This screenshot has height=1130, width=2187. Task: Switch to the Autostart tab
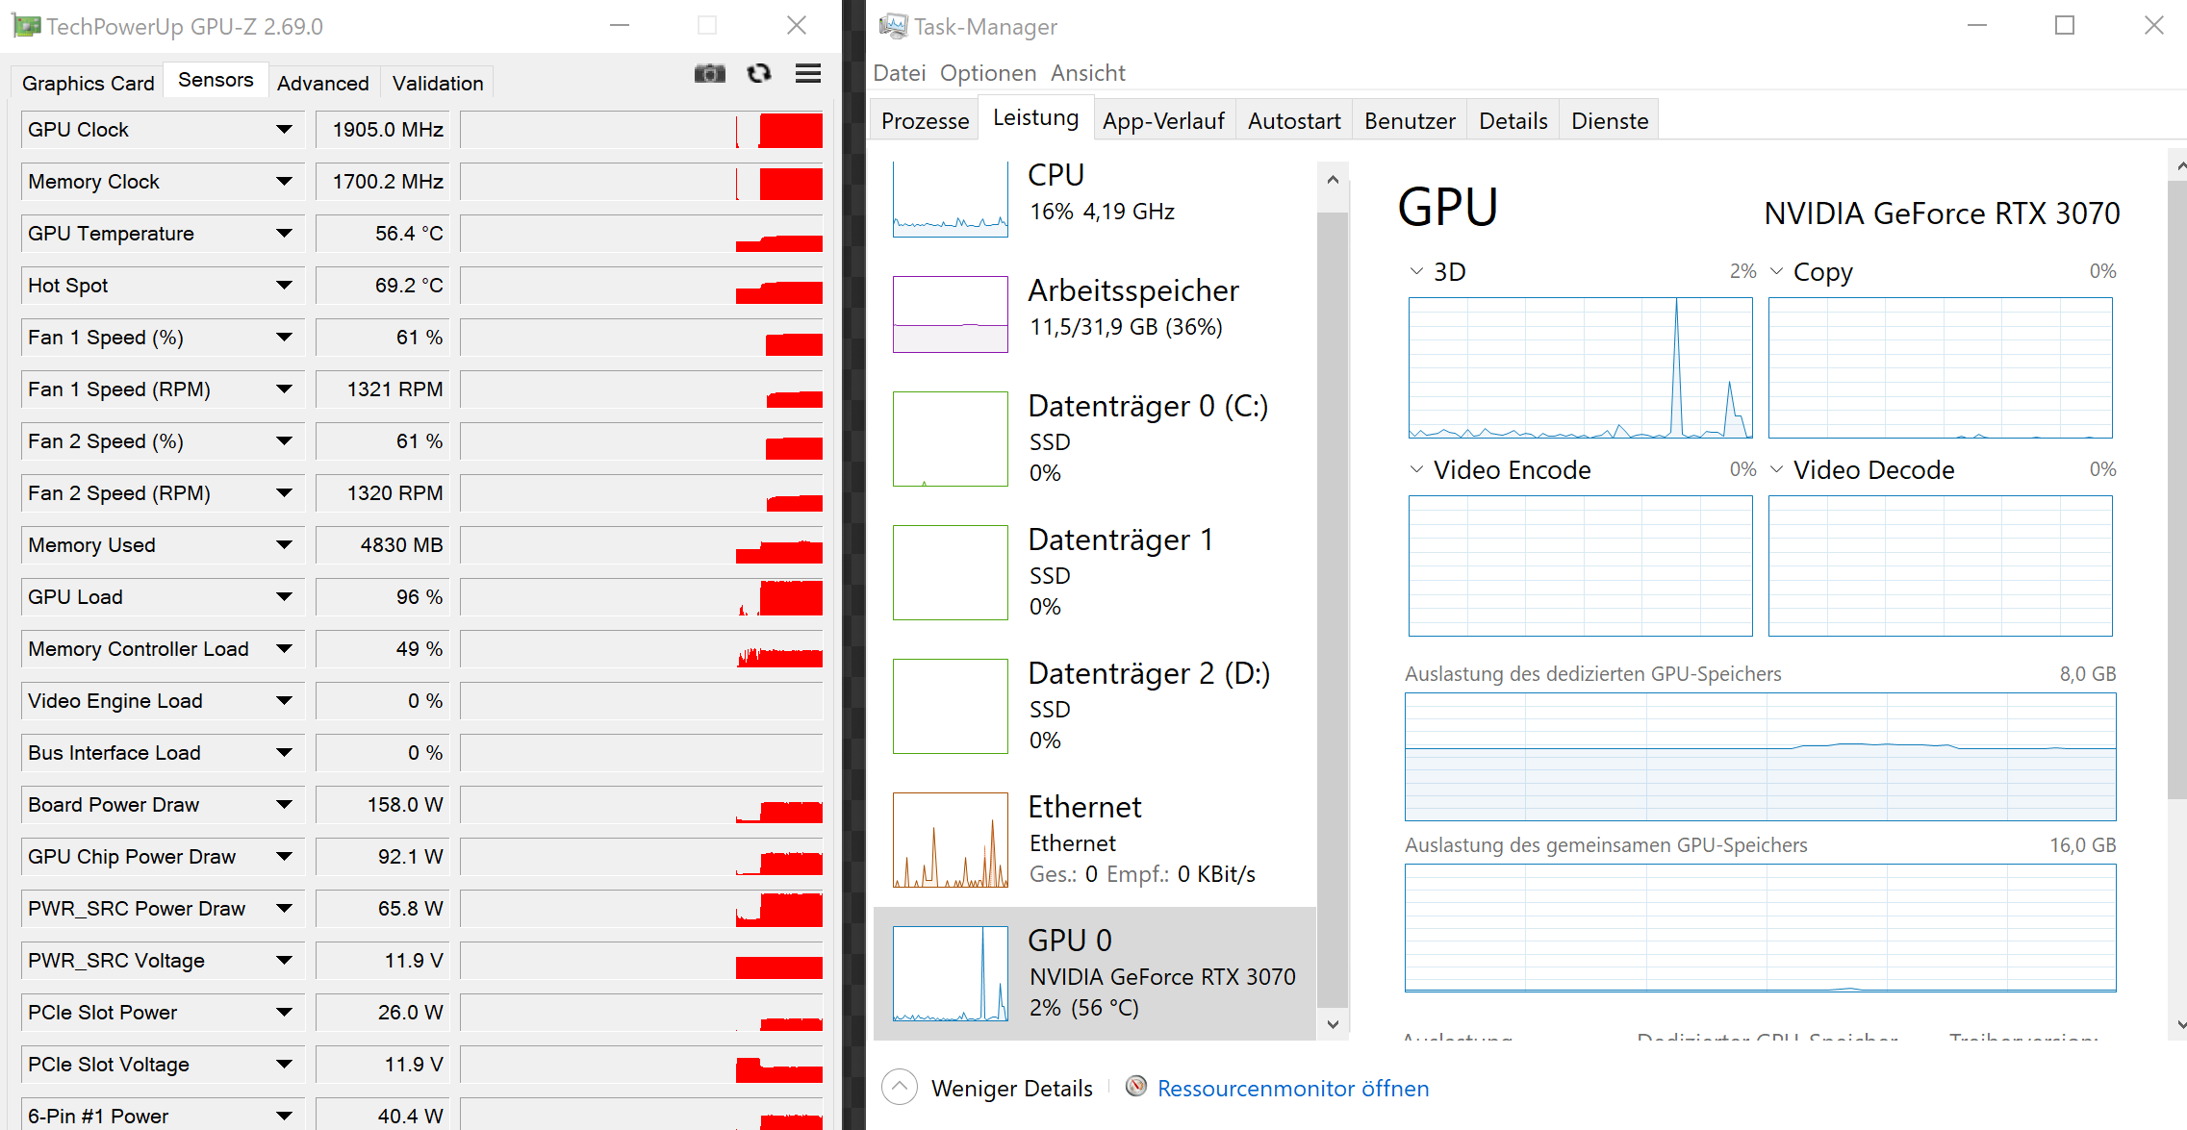click(1294, 121)
